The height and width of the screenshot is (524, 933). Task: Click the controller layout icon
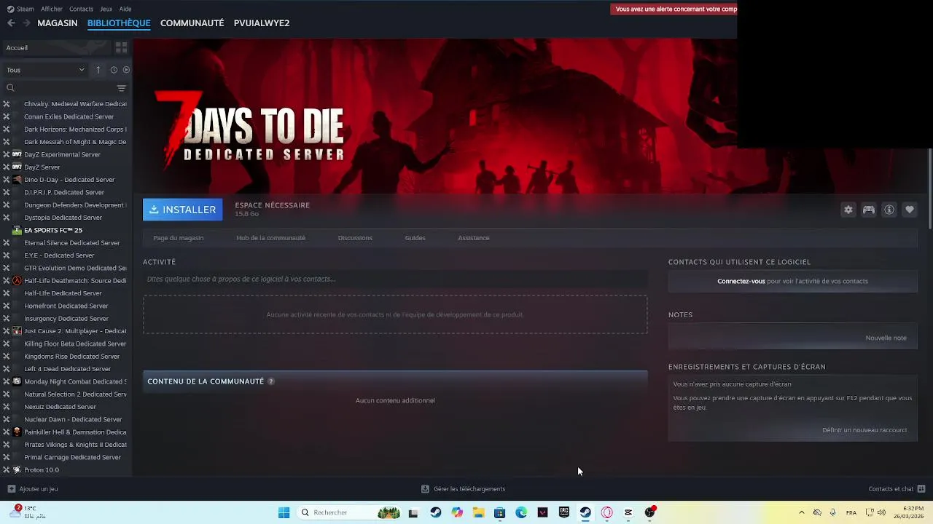869,210
